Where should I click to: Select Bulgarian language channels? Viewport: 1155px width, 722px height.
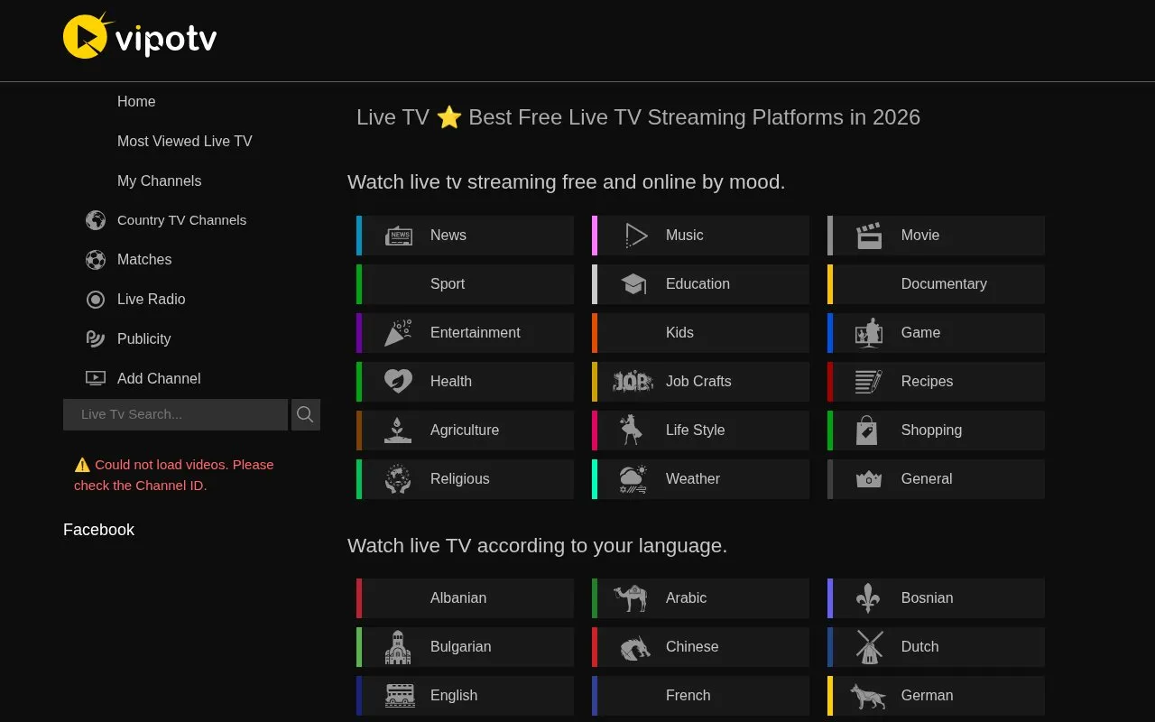(466, 647)
